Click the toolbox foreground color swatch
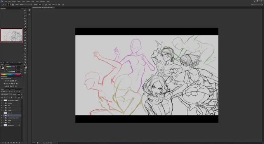Image resolution: width=264 pixels, height=144 pixels. pyautogui.click(x=25, y=67)
